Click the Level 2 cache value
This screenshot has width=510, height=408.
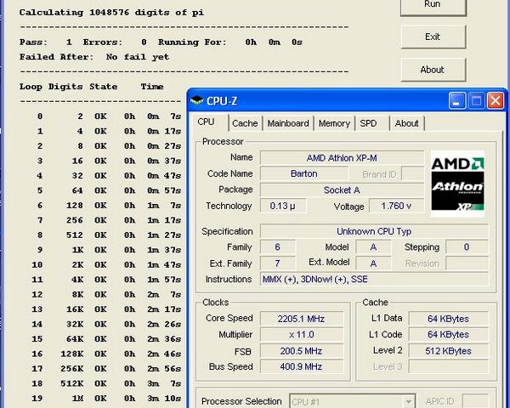pos(448,350)
